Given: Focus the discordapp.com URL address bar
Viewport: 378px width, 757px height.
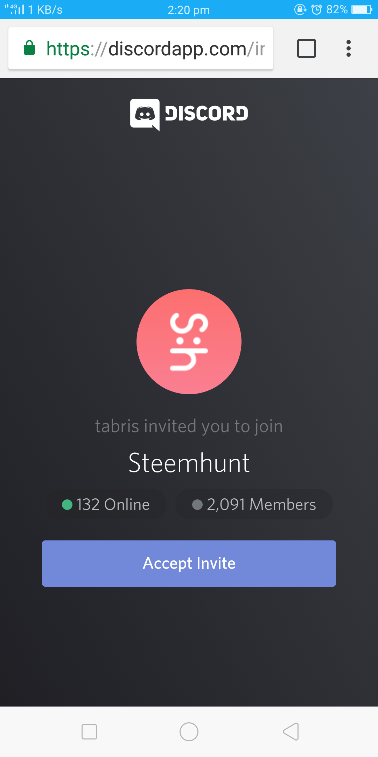Looking at the screenshot, I should pos(141,48).
